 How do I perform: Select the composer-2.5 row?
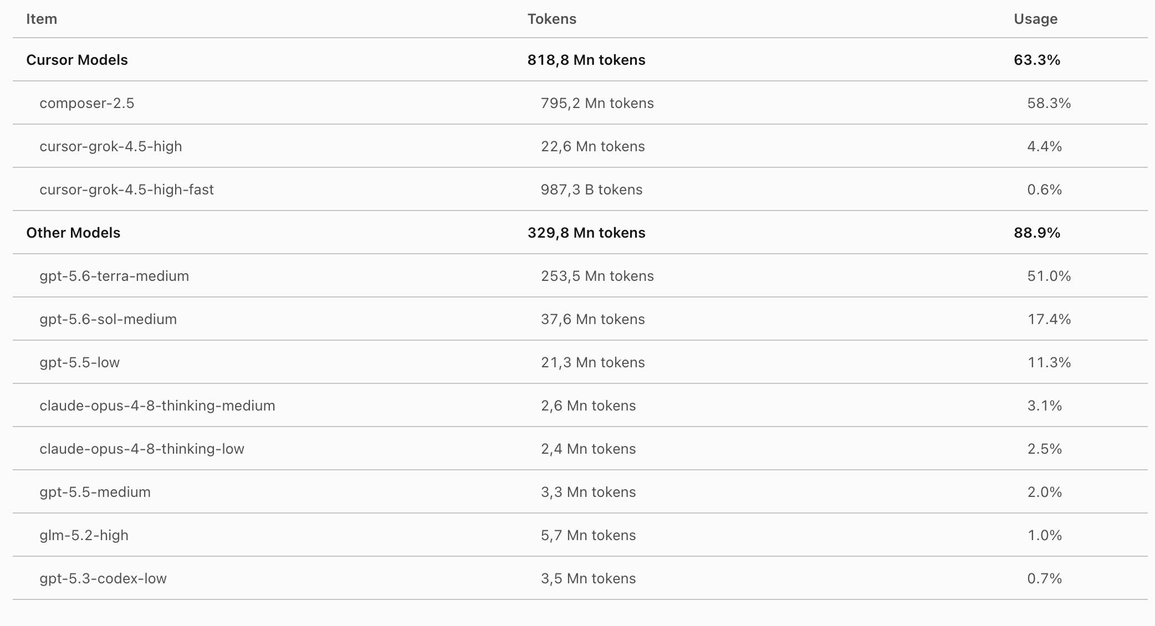tap(580, 103)
